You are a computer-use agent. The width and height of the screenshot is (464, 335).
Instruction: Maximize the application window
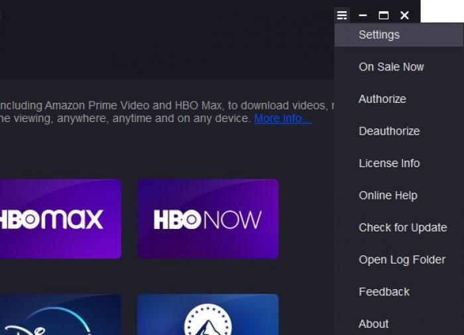point(384,15)
